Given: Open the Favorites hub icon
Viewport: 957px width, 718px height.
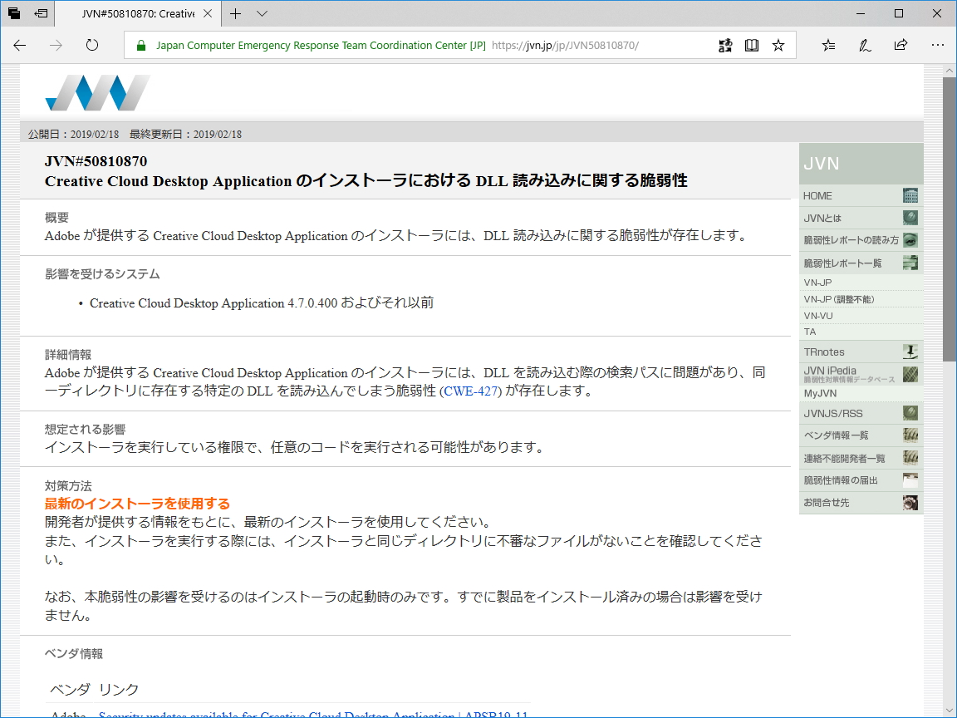Looking at the screenshot, I should pyautogui.click(x=828, y=45).
